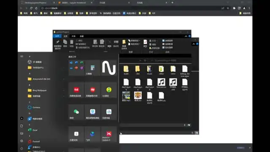Reload the page in Chrome

click(x=31, y=8)
